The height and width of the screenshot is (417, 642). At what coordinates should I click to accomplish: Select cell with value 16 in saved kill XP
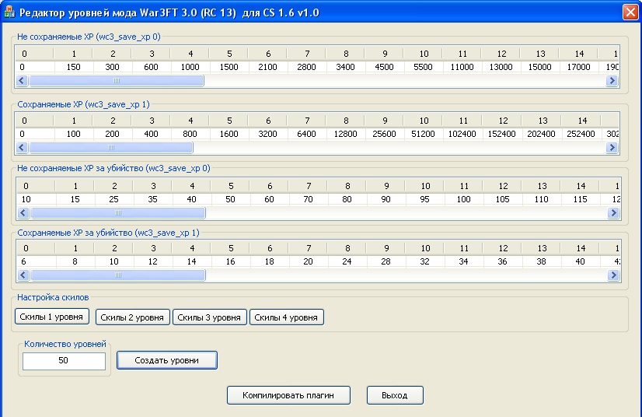tap(231, 261)
